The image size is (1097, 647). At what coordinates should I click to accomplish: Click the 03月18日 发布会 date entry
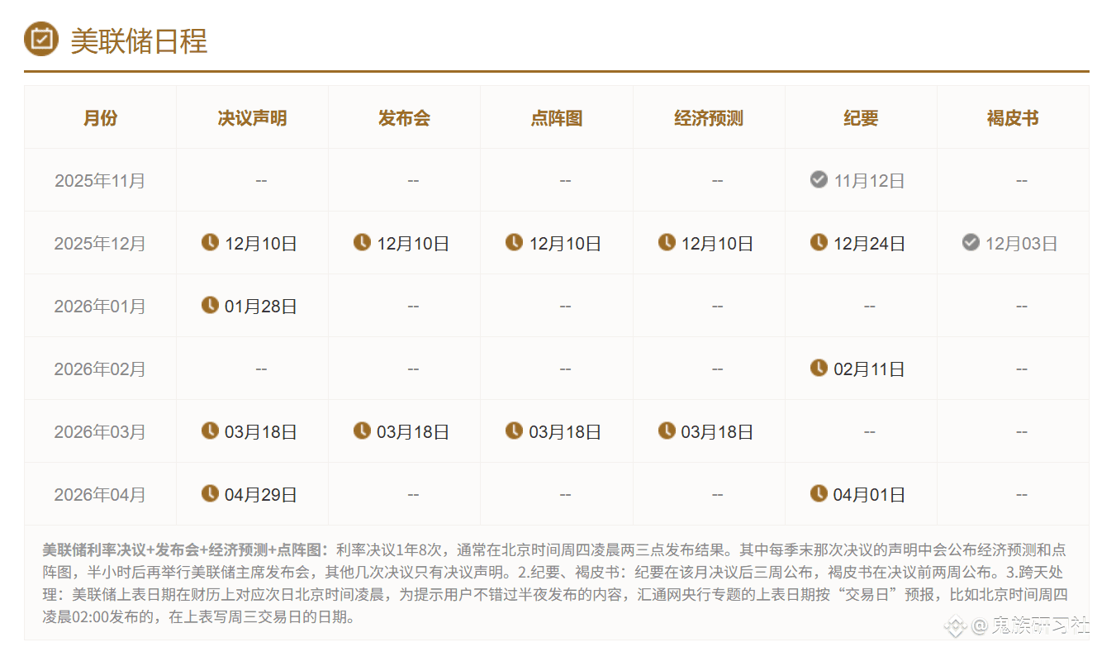tap(413, 431)
